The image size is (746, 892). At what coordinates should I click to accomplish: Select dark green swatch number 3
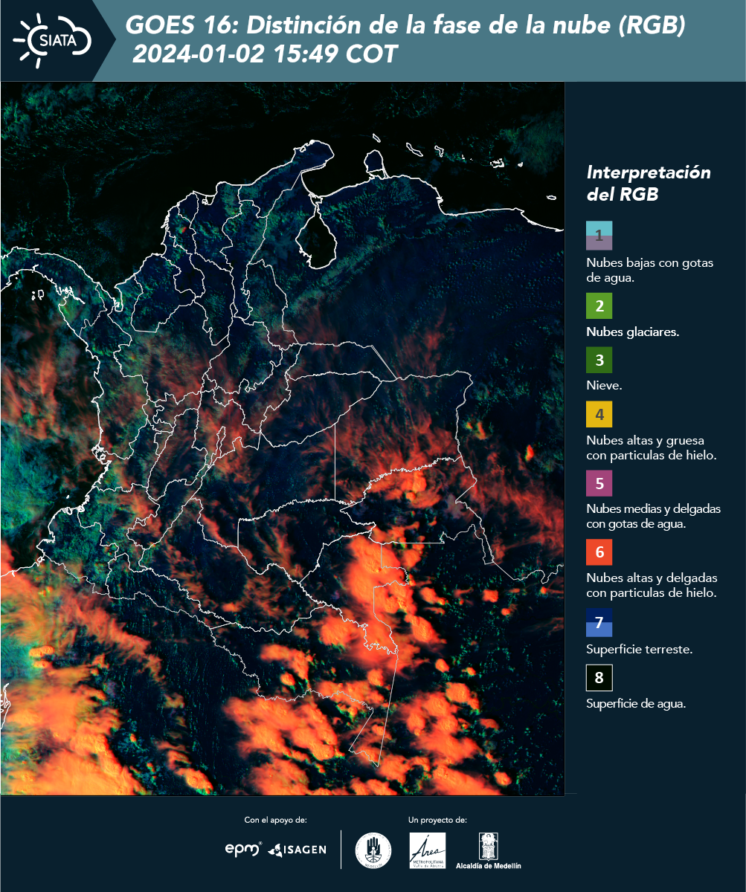coord(599,361)
